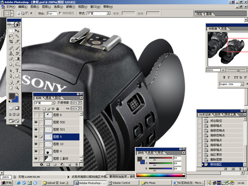Viewport: 248px width, 186px height.
Task: Select the History Brush tool
Action: point(17,53)
